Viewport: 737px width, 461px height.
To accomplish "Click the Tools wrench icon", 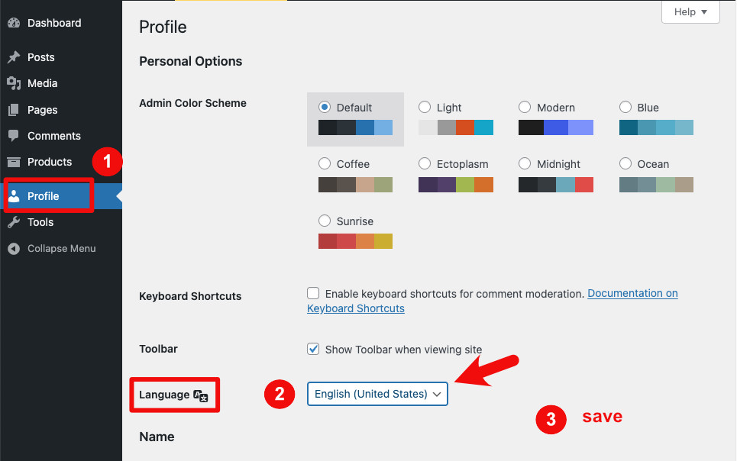I will pyautogui.click(x=14, y=222).
